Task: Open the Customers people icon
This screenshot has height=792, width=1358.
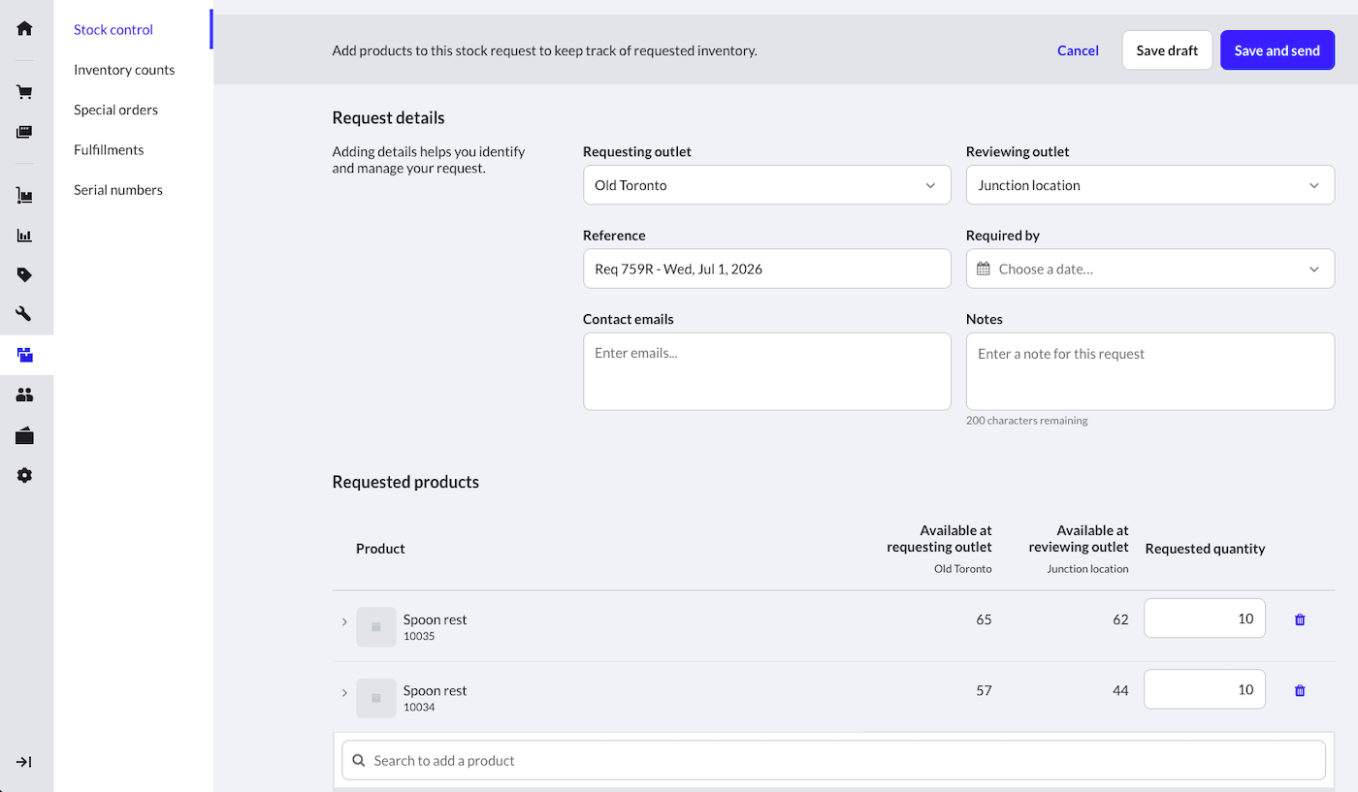Action: tap(24, 395)
